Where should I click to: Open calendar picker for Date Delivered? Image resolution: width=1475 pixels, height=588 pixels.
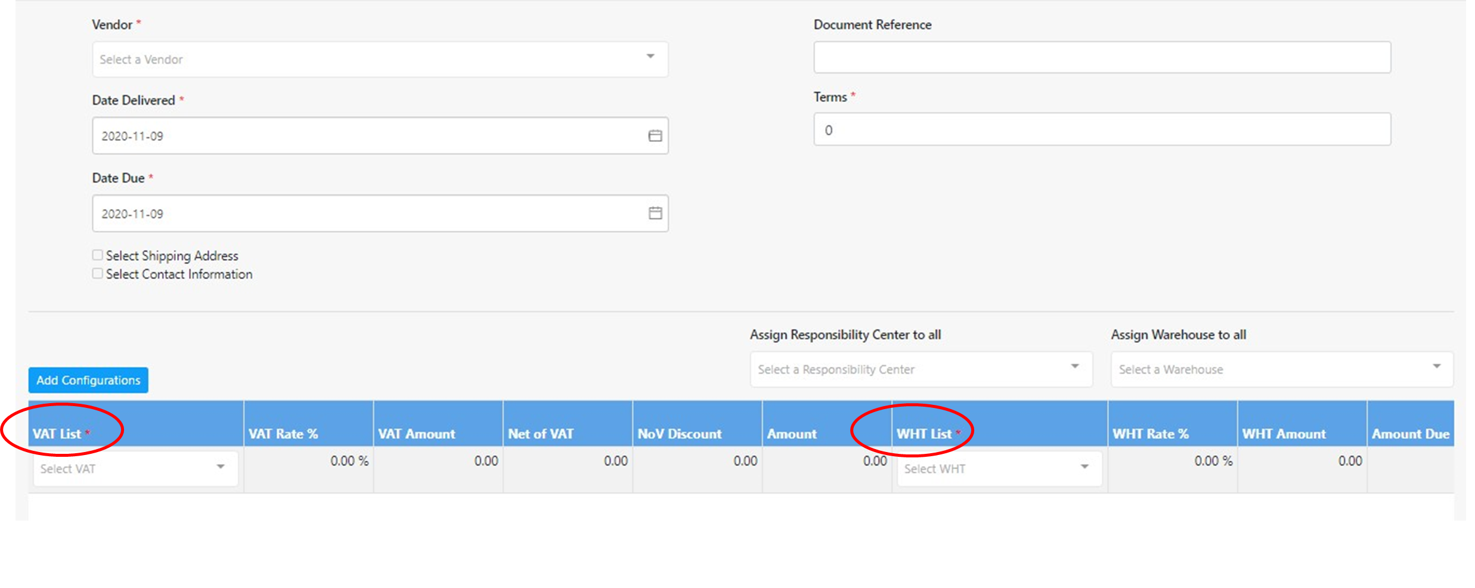click(655, 136)
